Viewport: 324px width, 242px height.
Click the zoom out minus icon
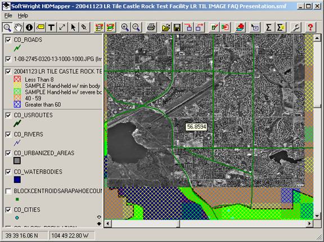coord(136,27)
